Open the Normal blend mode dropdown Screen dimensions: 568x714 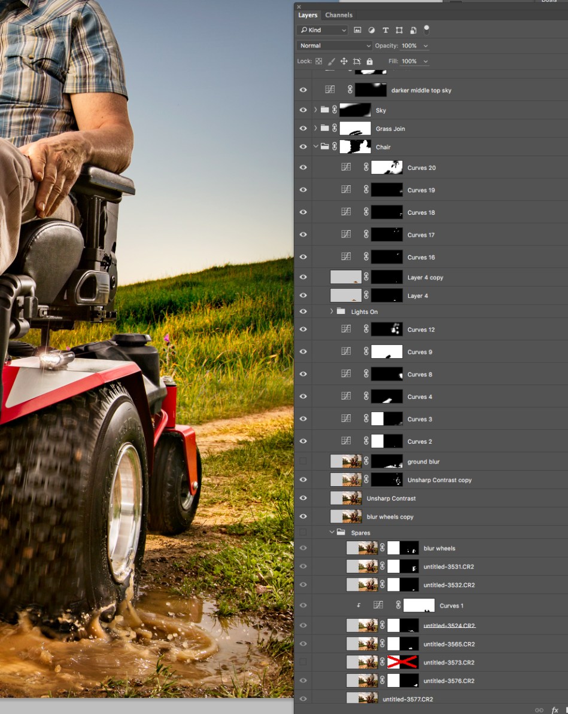coord(335,45)
